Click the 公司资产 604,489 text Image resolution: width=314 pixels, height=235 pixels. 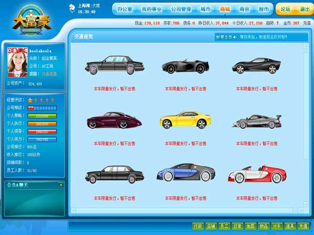coord(25,84)
